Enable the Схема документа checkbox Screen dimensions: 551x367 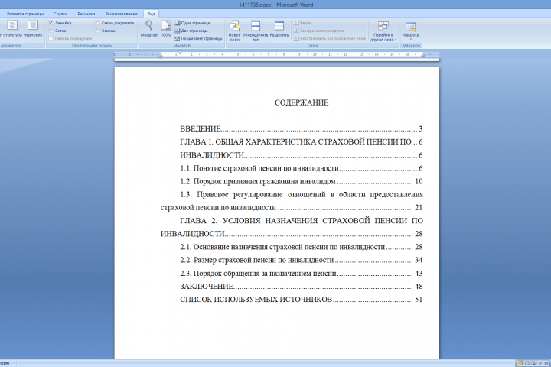pos(97,23)
